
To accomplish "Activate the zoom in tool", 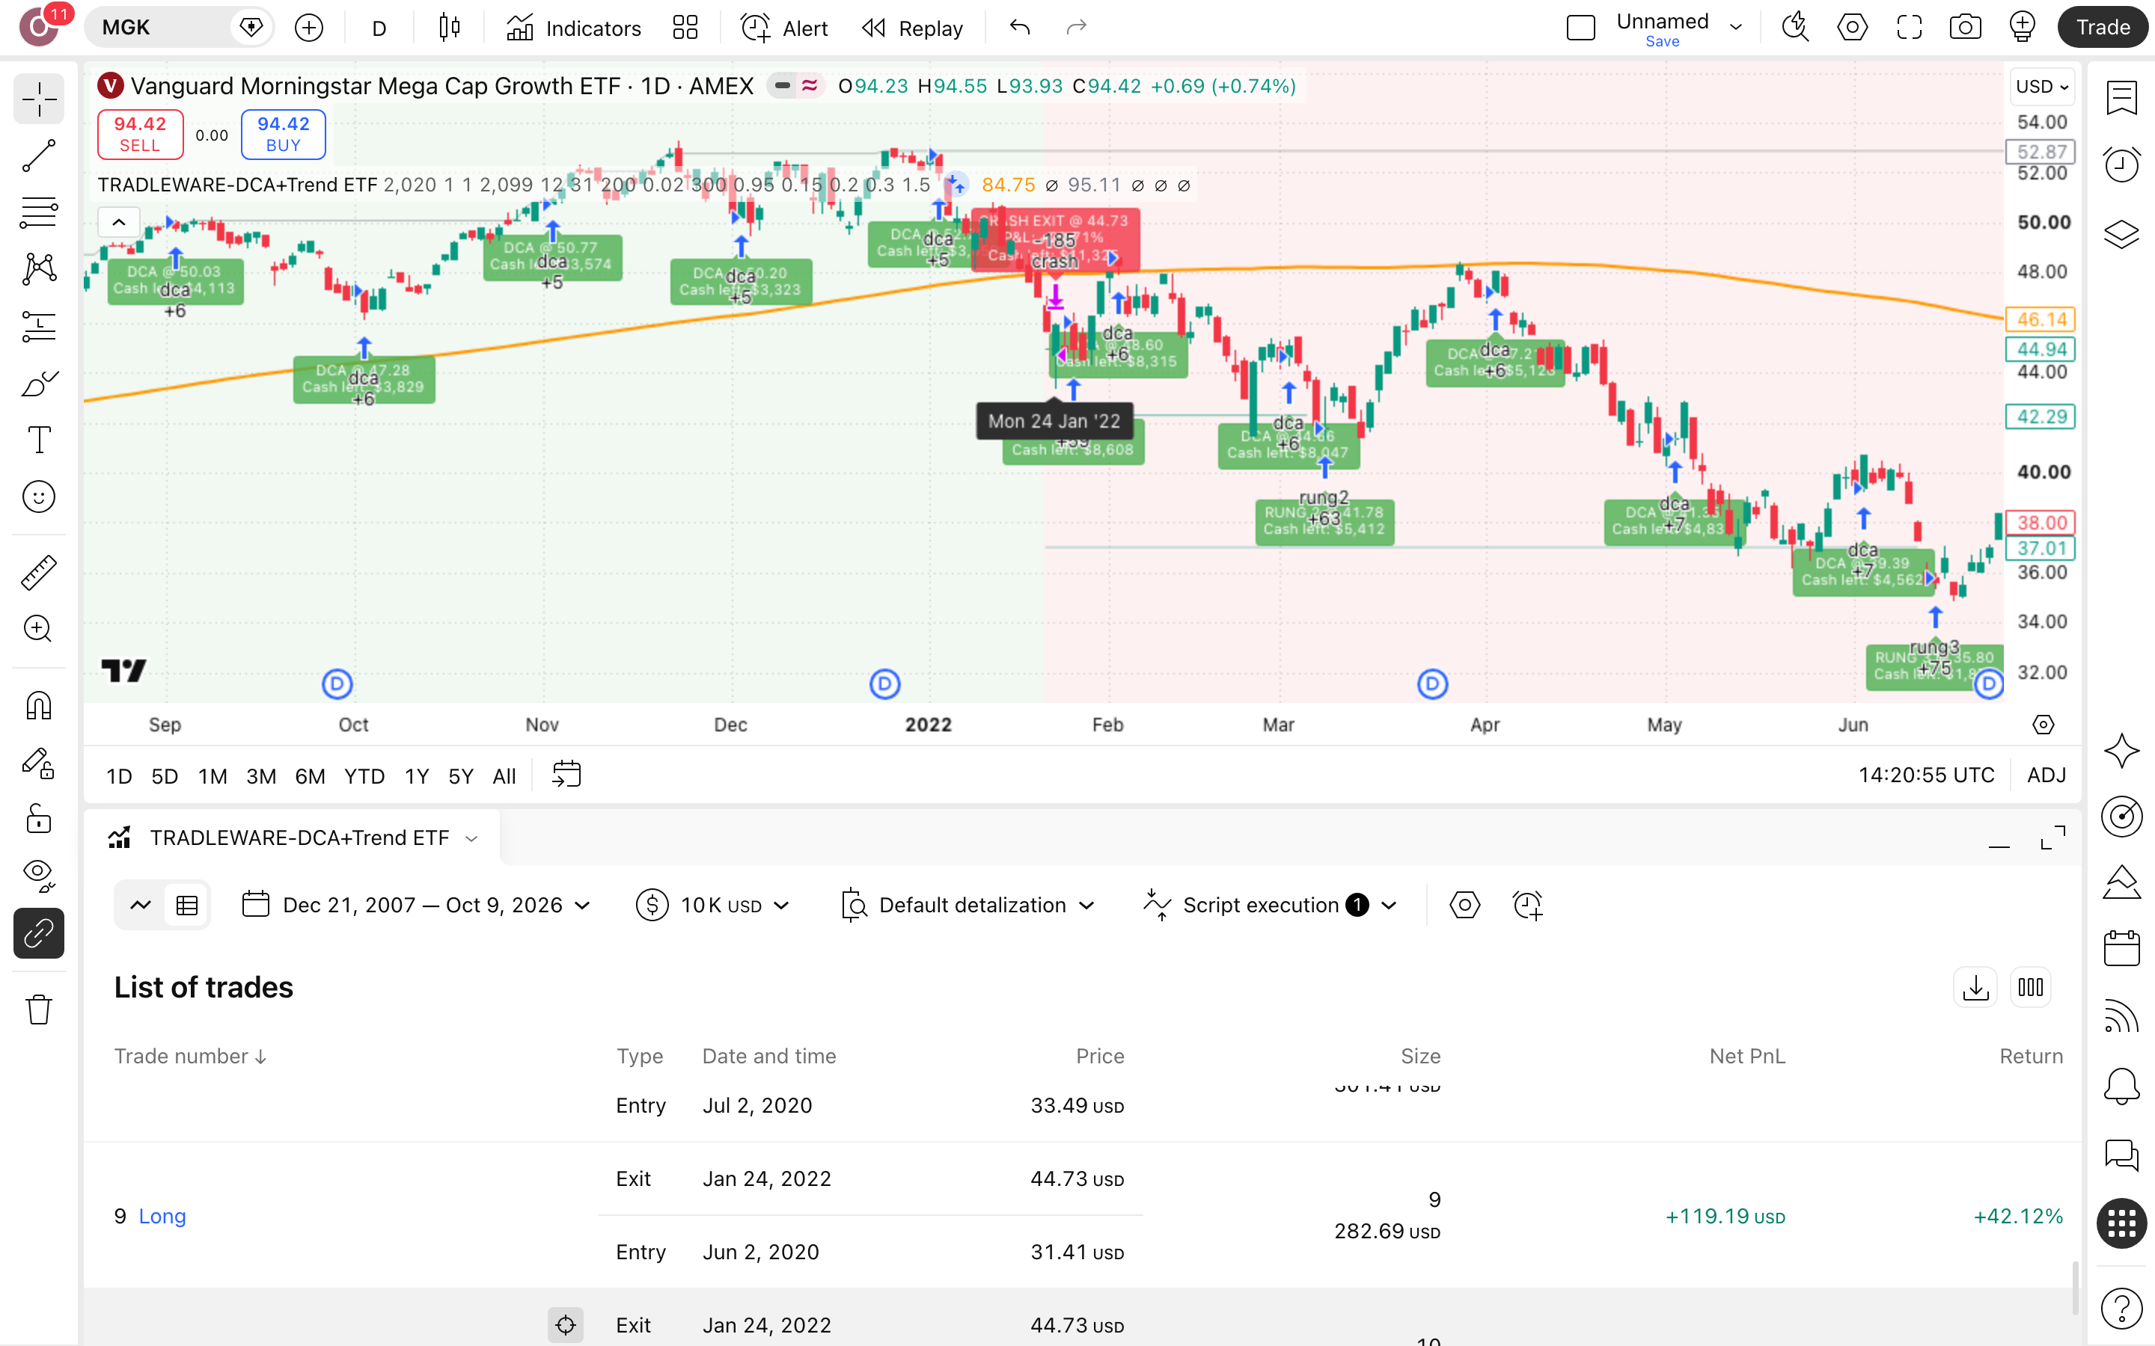I will pyautogui.click(x=39, y=630).
